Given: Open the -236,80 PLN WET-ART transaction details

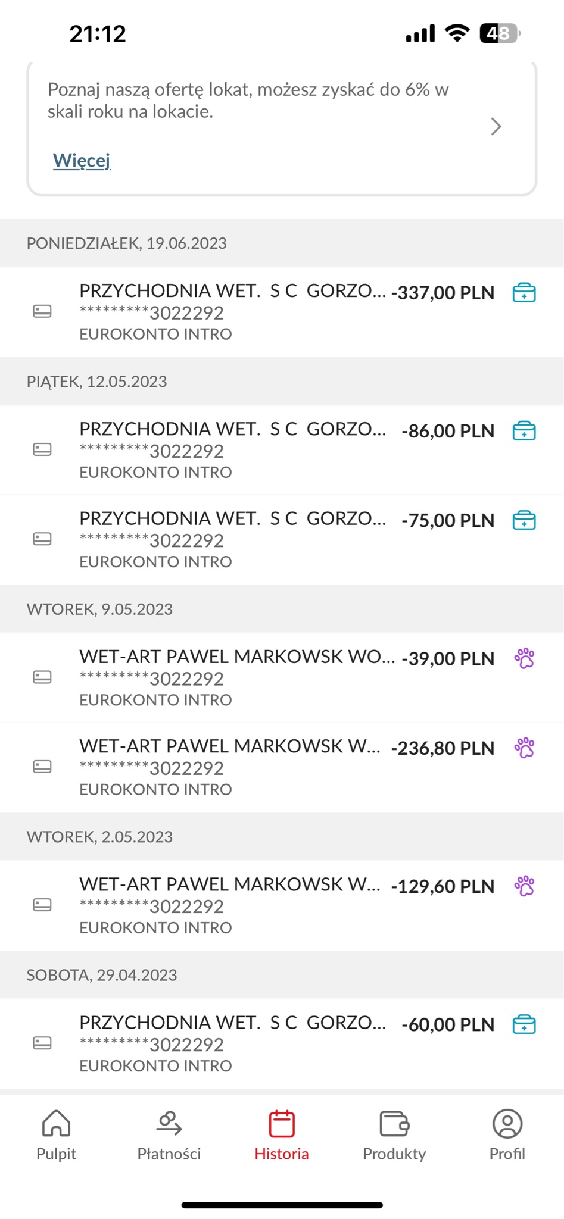Looking at the screenshot, I should tap(282, 767).
